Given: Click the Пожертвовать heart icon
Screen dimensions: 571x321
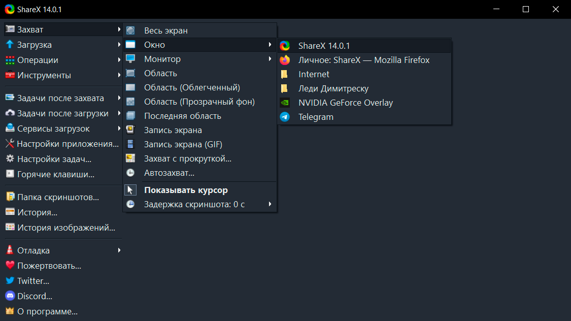Looking at the screenshot, I should (x=10, y=265).
